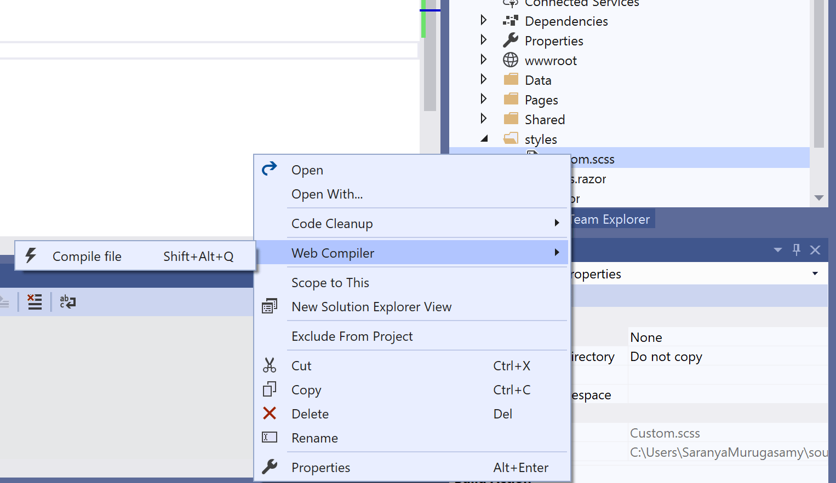Click the New Solution Explorer View icon
Screen dimensions: 836x483
coord(269,305)
